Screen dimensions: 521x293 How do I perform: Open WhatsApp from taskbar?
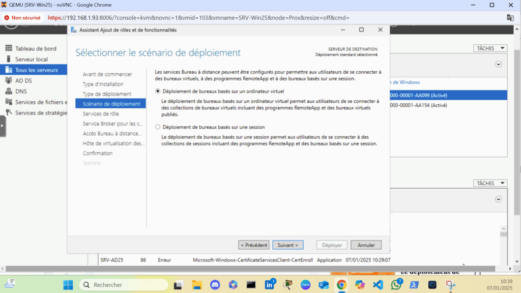(396, 285)
